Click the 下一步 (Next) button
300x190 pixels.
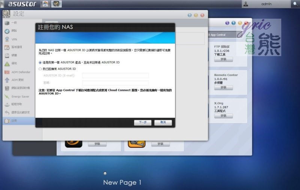pos(143,122)
